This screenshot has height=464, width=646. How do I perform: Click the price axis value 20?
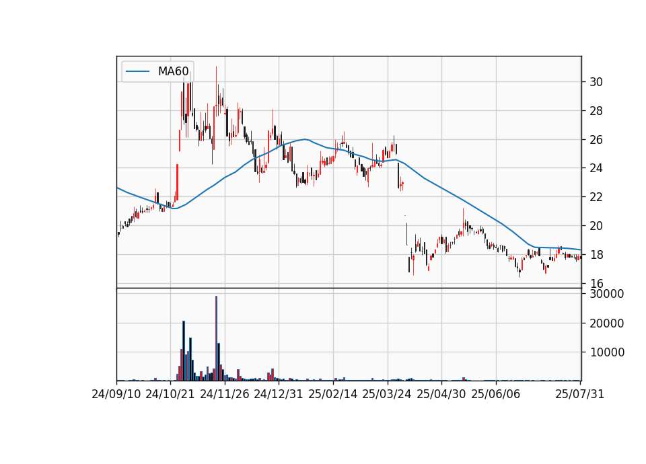coord(596,226)
